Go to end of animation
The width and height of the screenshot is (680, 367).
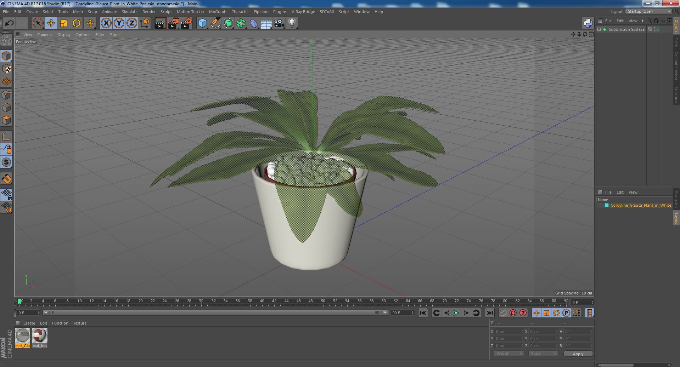click(490, 313)
